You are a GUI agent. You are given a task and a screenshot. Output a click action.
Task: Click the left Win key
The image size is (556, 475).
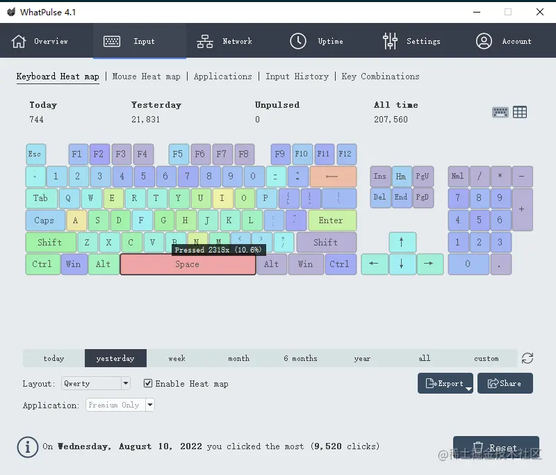coord(74,264)
